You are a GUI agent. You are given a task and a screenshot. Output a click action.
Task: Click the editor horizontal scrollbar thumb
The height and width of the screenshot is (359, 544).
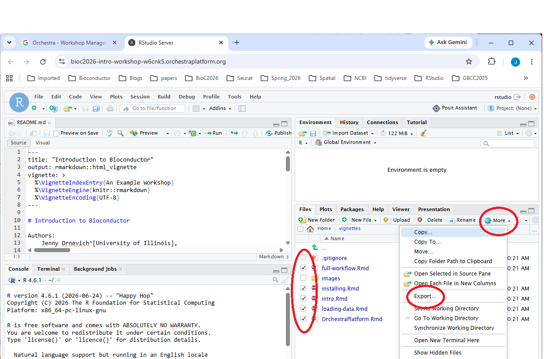(x=52, y=250)
